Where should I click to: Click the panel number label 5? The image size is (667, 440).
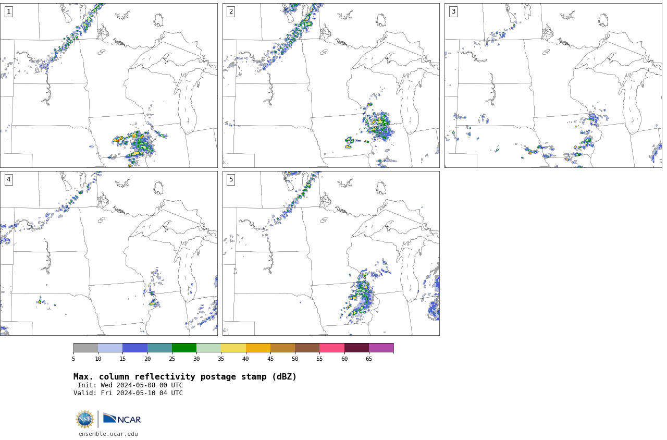[x=231, y=179]
